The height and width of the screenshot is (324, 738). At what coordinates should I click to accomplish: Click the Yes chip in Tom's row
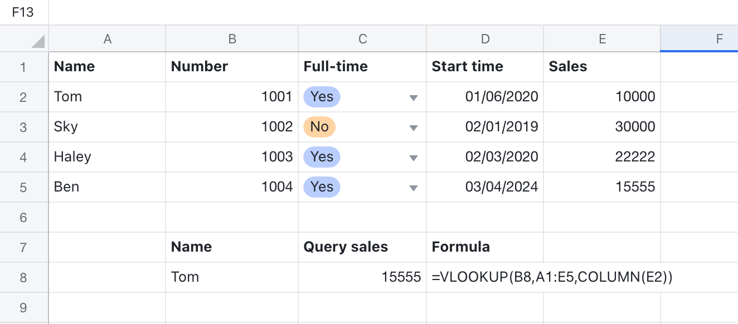pyautogui.click(x=322, y=96)
